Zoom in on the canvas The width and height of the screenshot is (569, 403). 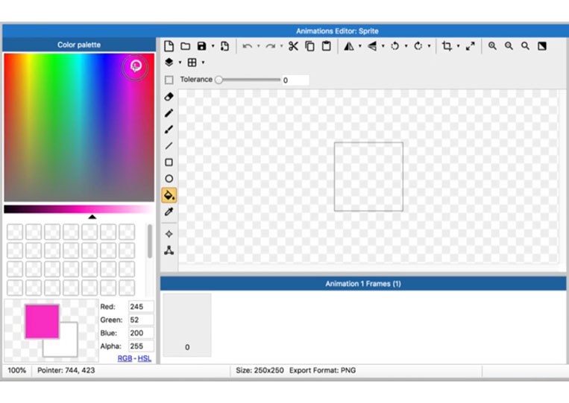click(492, 46)
